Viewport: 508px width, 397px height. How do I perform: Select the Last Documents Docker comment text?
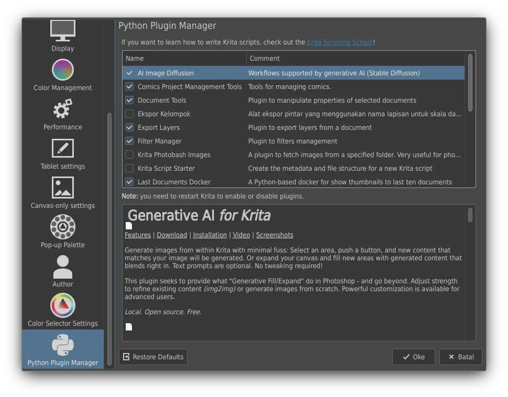[350, 182]
